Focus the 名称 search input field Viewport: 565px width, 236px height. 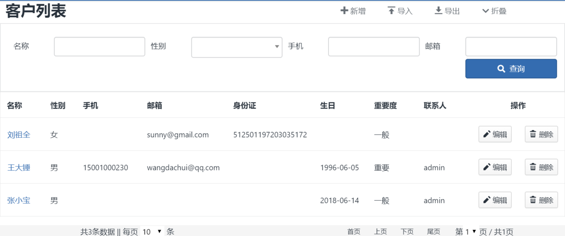click(99, 46)
